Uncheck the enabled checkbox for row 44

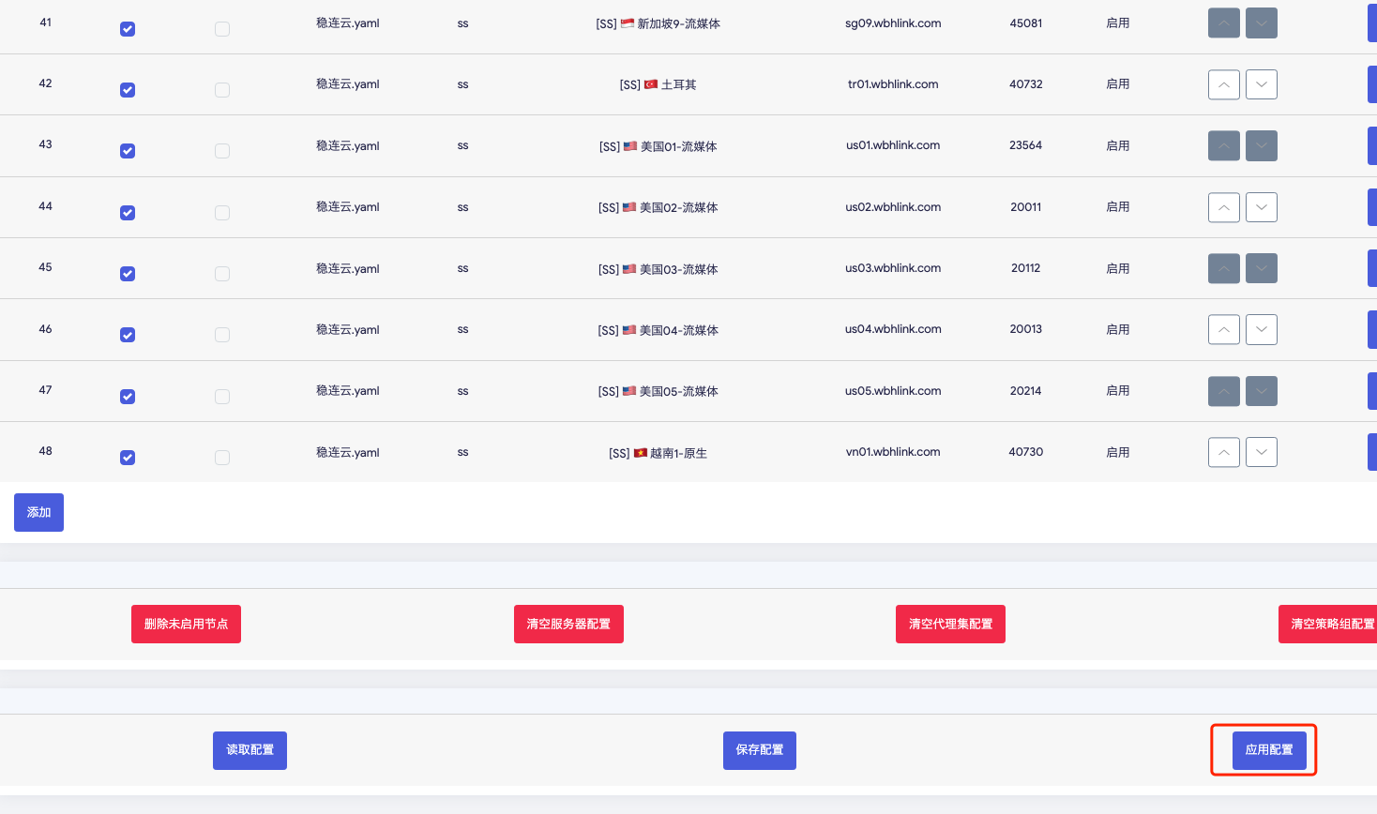click(128, 213)
